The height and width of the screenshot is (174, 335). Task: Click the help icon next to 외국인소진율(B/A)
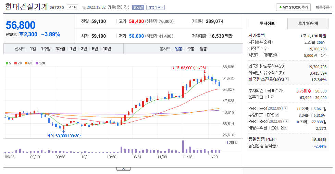click(287, 79)
